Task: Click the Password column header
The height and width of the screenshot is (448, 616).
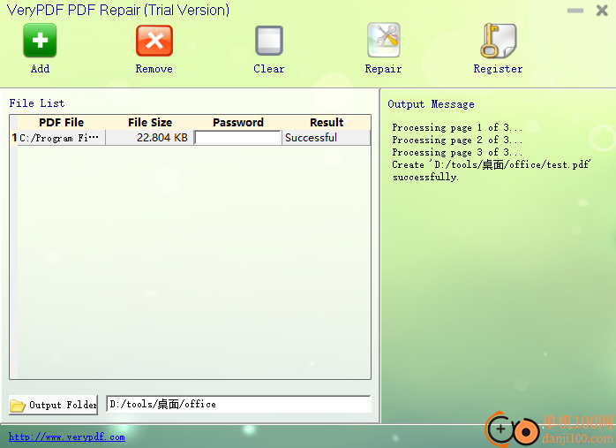Action: click(x=237, y=122)
